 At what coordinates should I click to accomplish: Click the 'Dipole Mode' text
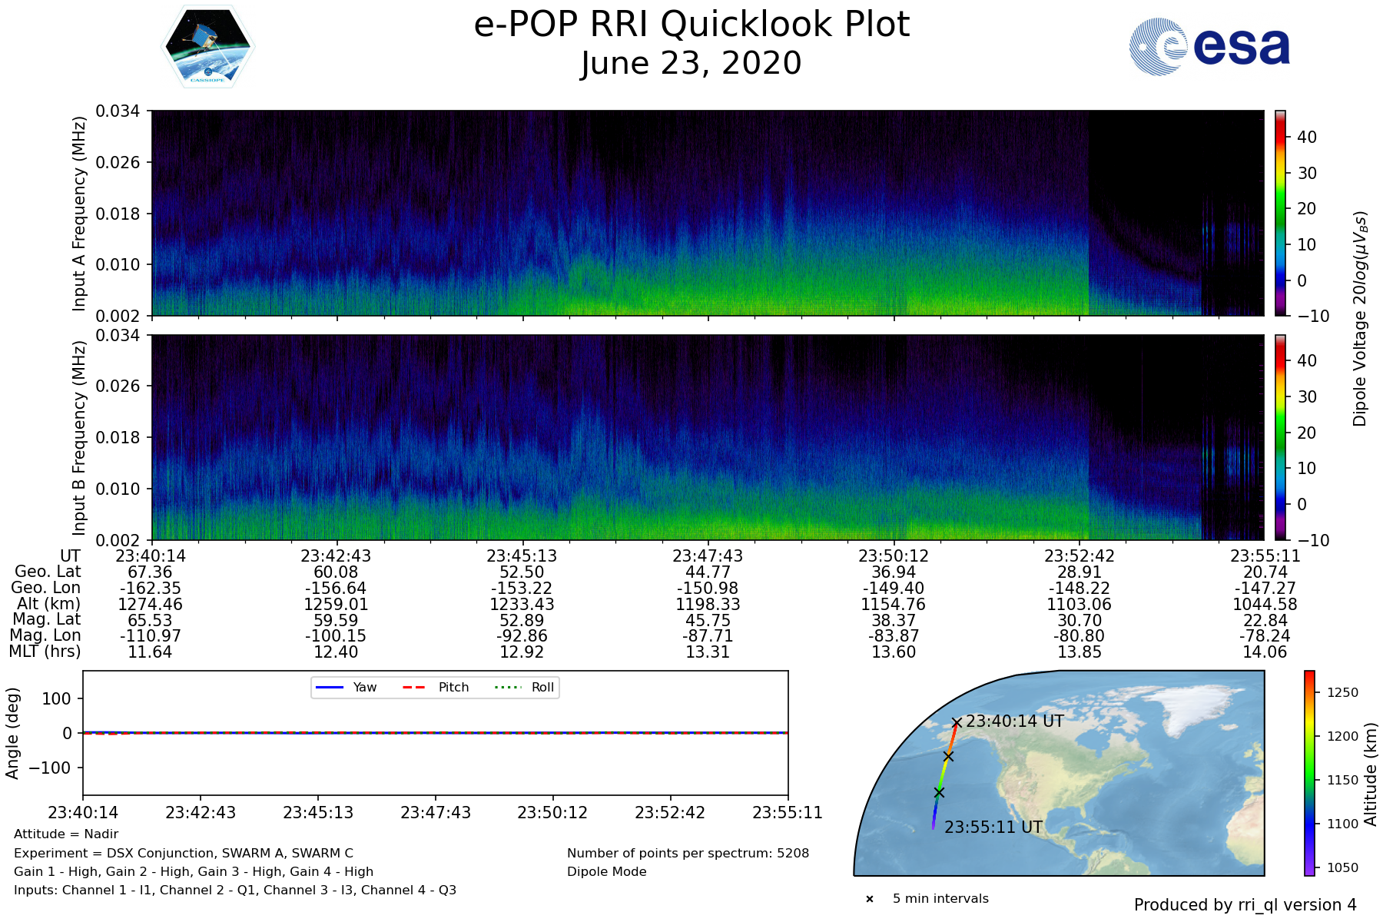pyautogui.click(x=607, y=871)
